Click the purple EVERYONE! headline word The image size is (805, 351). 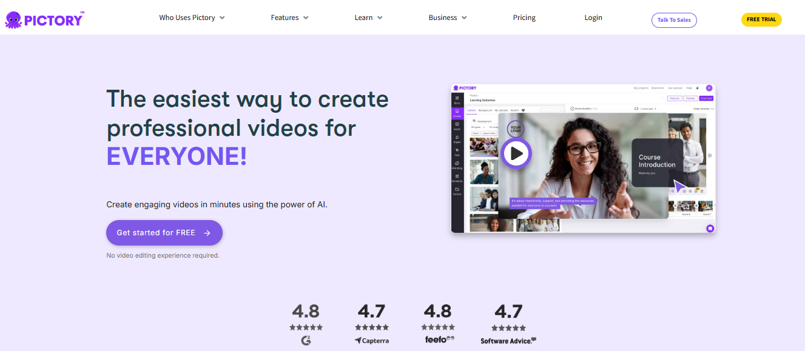point(177,156)
